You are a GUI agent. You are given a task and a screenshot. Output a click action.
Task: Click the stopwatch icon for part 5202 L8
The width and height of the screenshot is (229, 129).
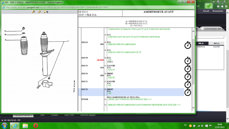tap(187, 45)
